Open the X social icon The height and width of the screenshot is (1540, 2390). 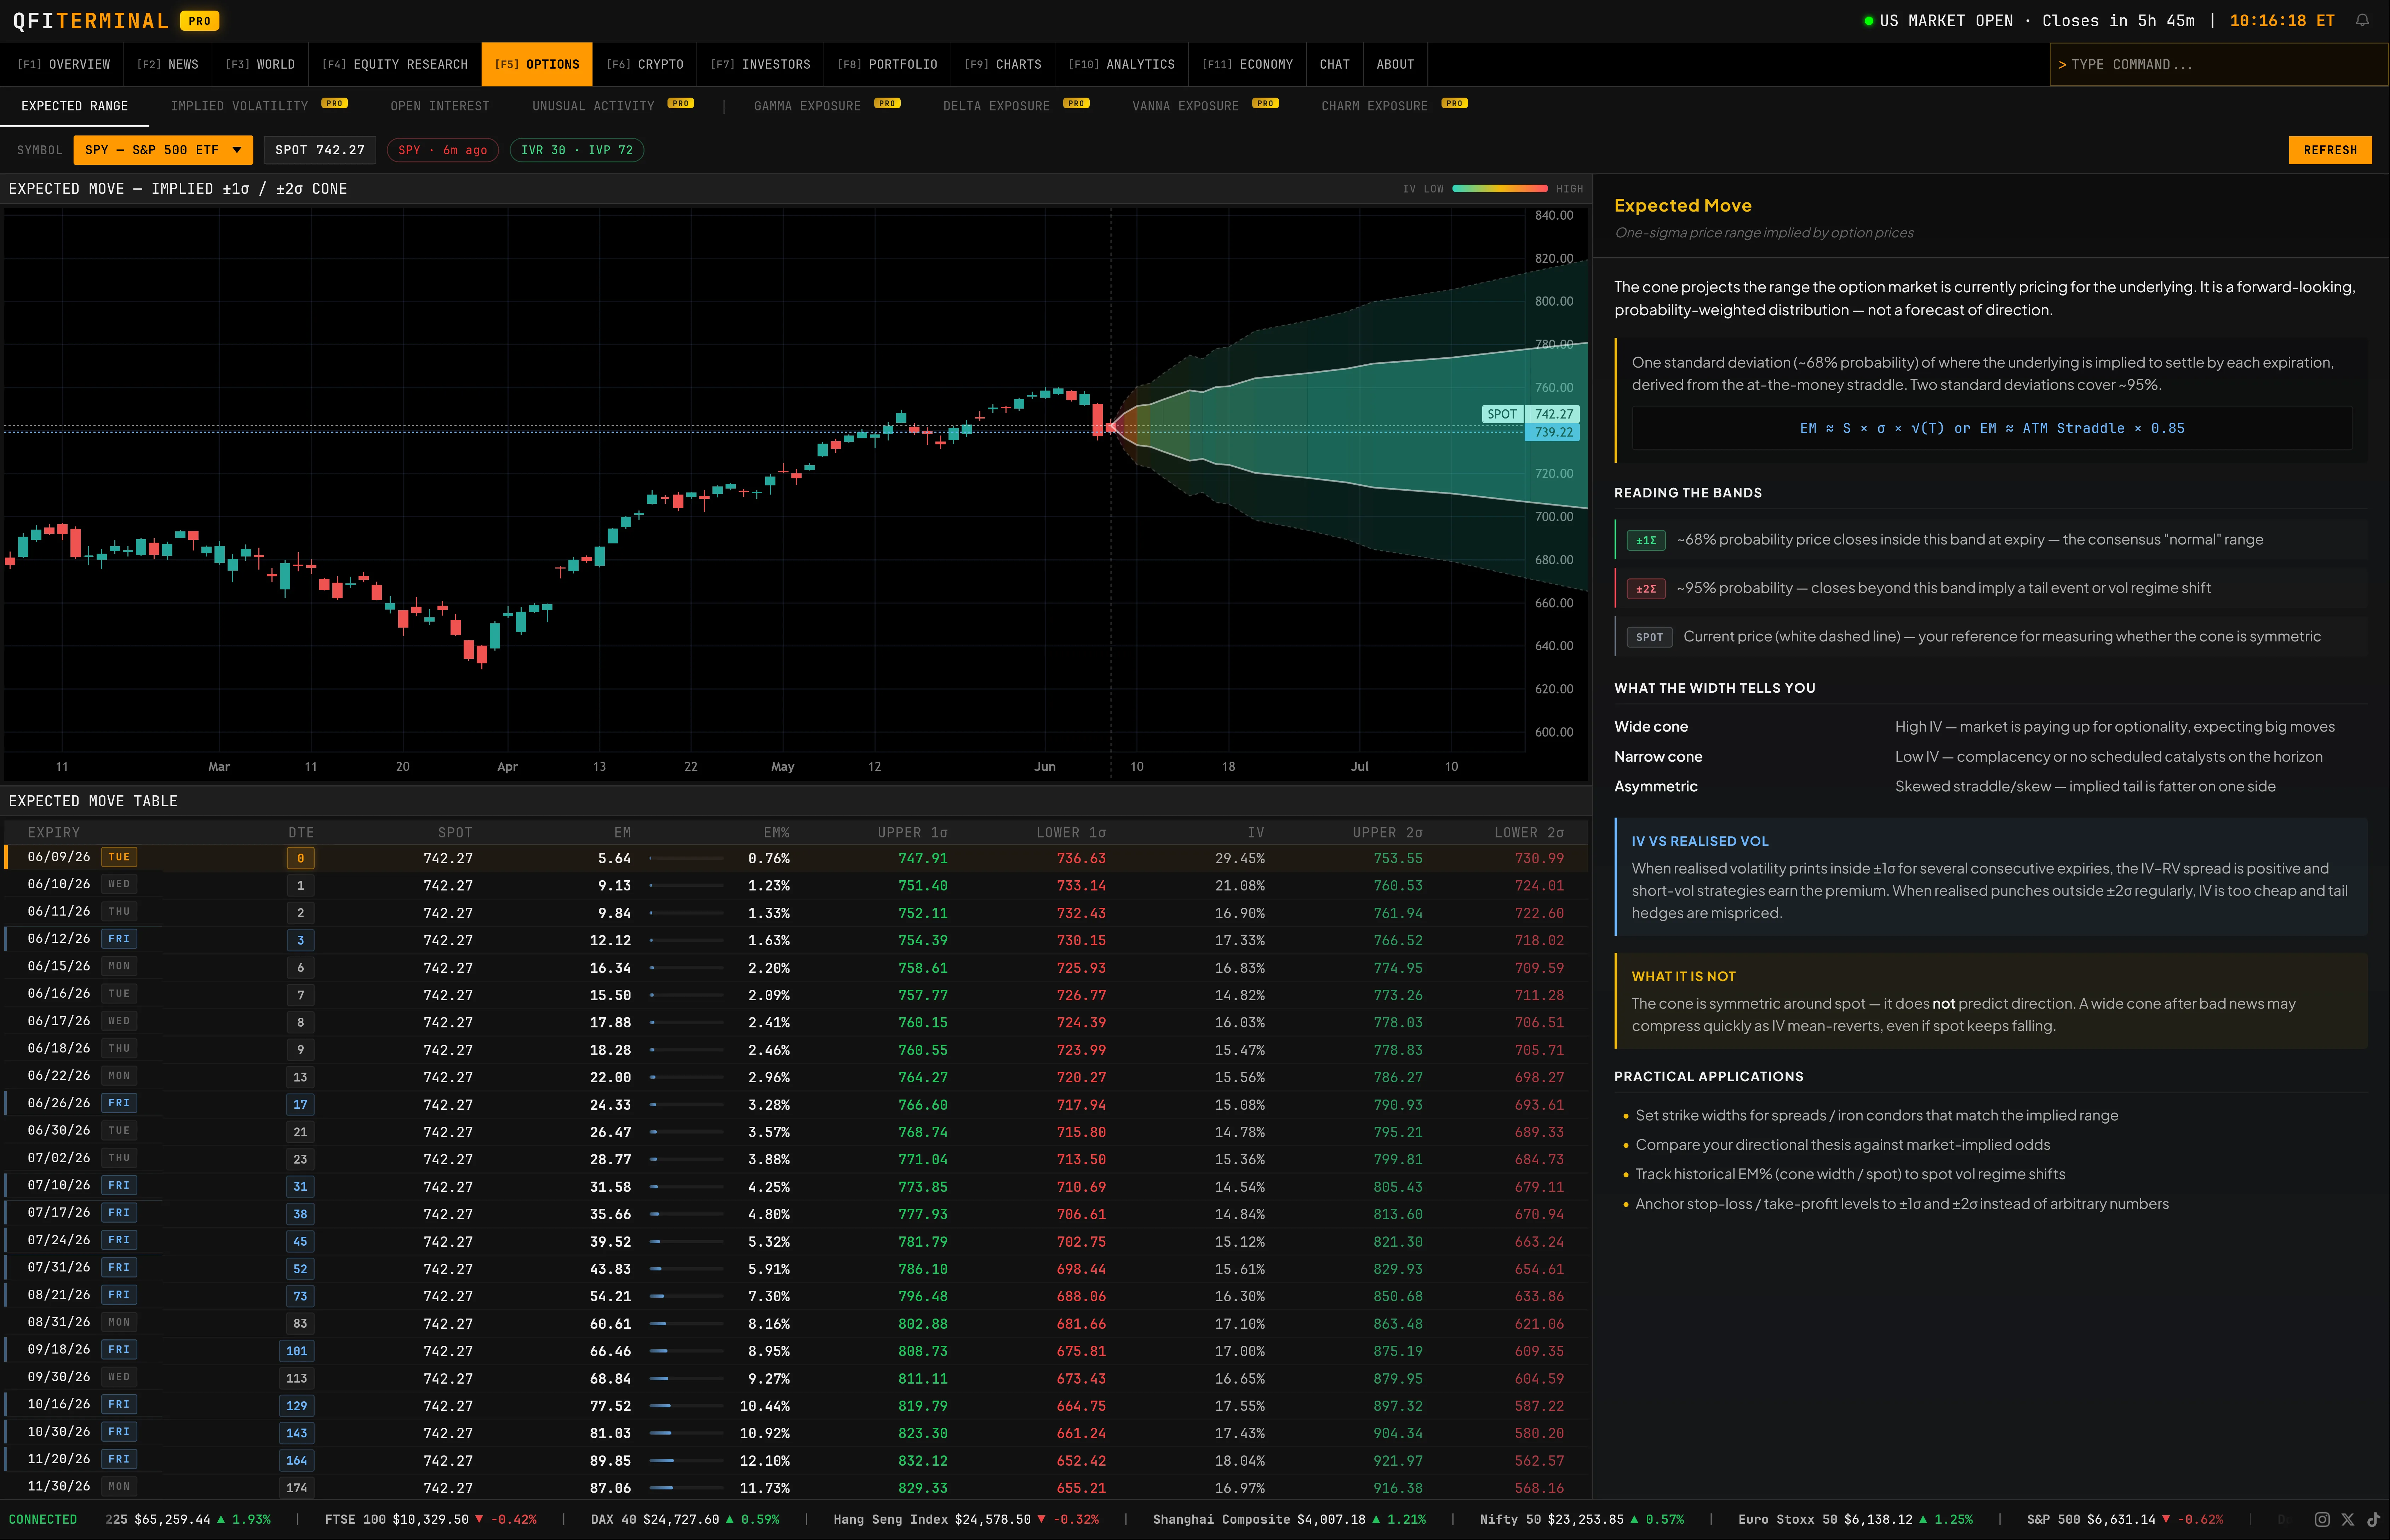point(2348,1519)
